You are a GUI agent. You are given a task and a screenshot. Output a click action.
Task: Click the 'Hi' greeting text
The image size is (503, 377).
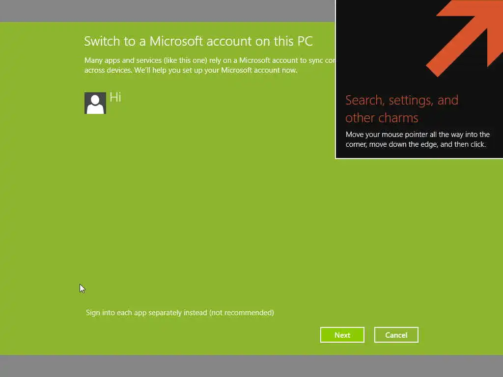pos(115,97)
